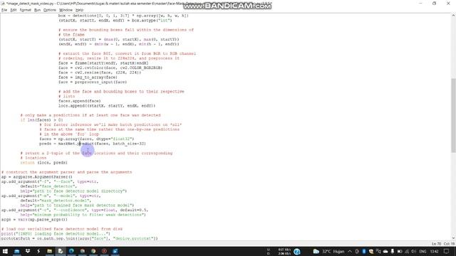Click the line 'args = vars(ap.parse_args())'

[x=34, y=220]
